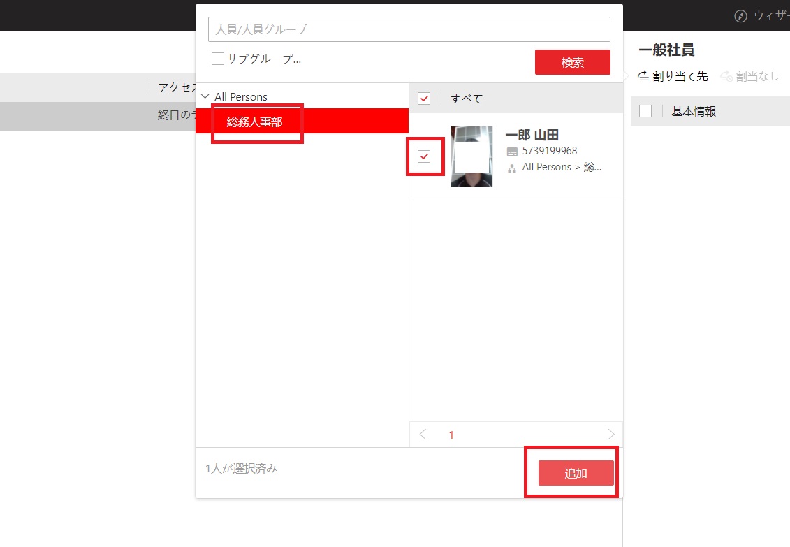Open the ウィザー menu item in the top bar
This screenshot has height=547, width=790.
point(767,15)
